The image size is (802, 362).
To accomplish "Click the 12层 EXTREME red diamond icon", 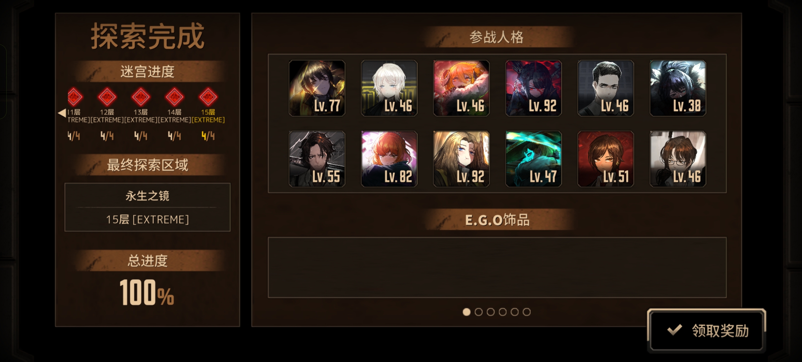I will [x=107, y=97].
